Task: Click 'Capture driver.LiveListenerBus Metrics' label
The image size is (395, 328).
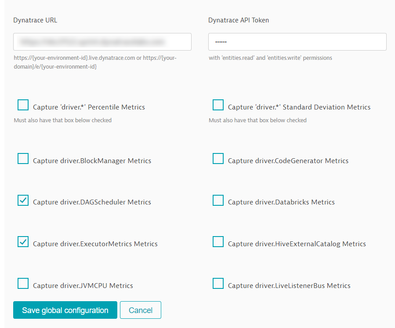Action: (289, 286)
